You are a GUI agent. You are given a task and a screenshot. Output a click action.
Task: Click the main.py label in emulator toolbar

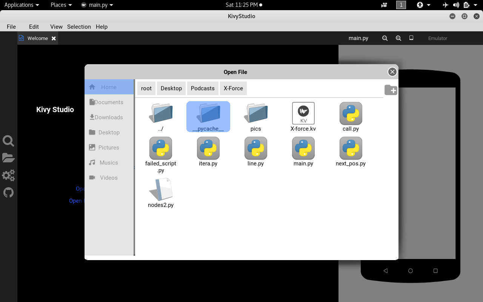tap(358, 38)
